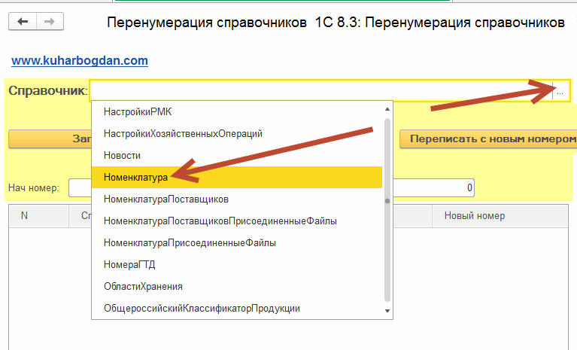Open the www.kuharbogdan.com link
This screenshot has width=577, height=350.
(x=80, y=60)
